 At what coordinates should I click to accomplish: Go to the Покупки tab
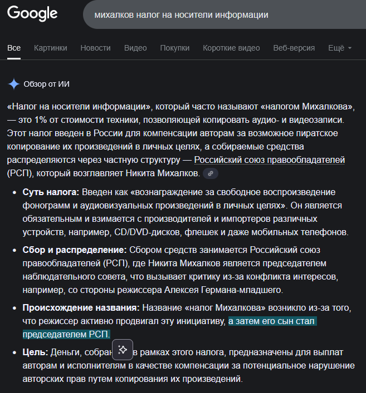pyautogui.click(x=175, y=48)
